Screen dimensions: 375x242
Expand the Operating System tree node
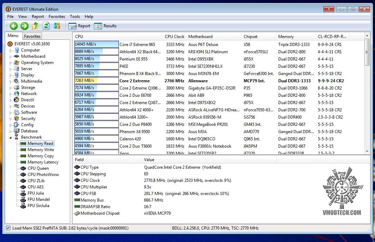coord(10,63)
